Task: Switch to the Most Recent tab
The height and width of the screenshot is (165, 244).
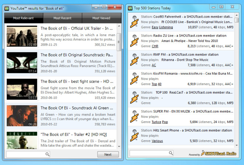Action: coord(62,18)
